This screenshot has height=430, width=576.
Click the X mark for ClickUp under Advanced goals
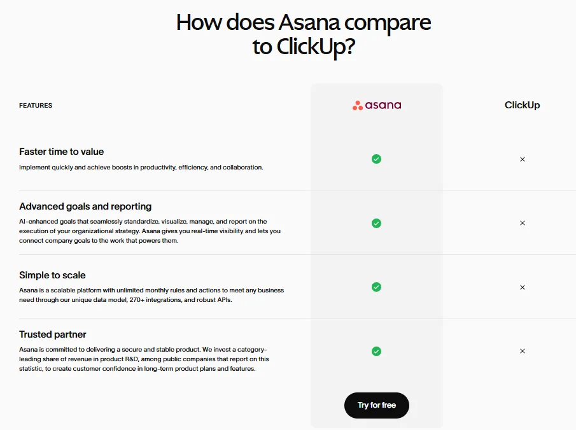pos(522,223)
